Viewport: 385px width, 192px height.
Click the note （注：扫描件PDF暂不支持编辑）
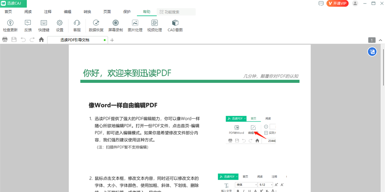pyautogui.click(x=123, y=147)
